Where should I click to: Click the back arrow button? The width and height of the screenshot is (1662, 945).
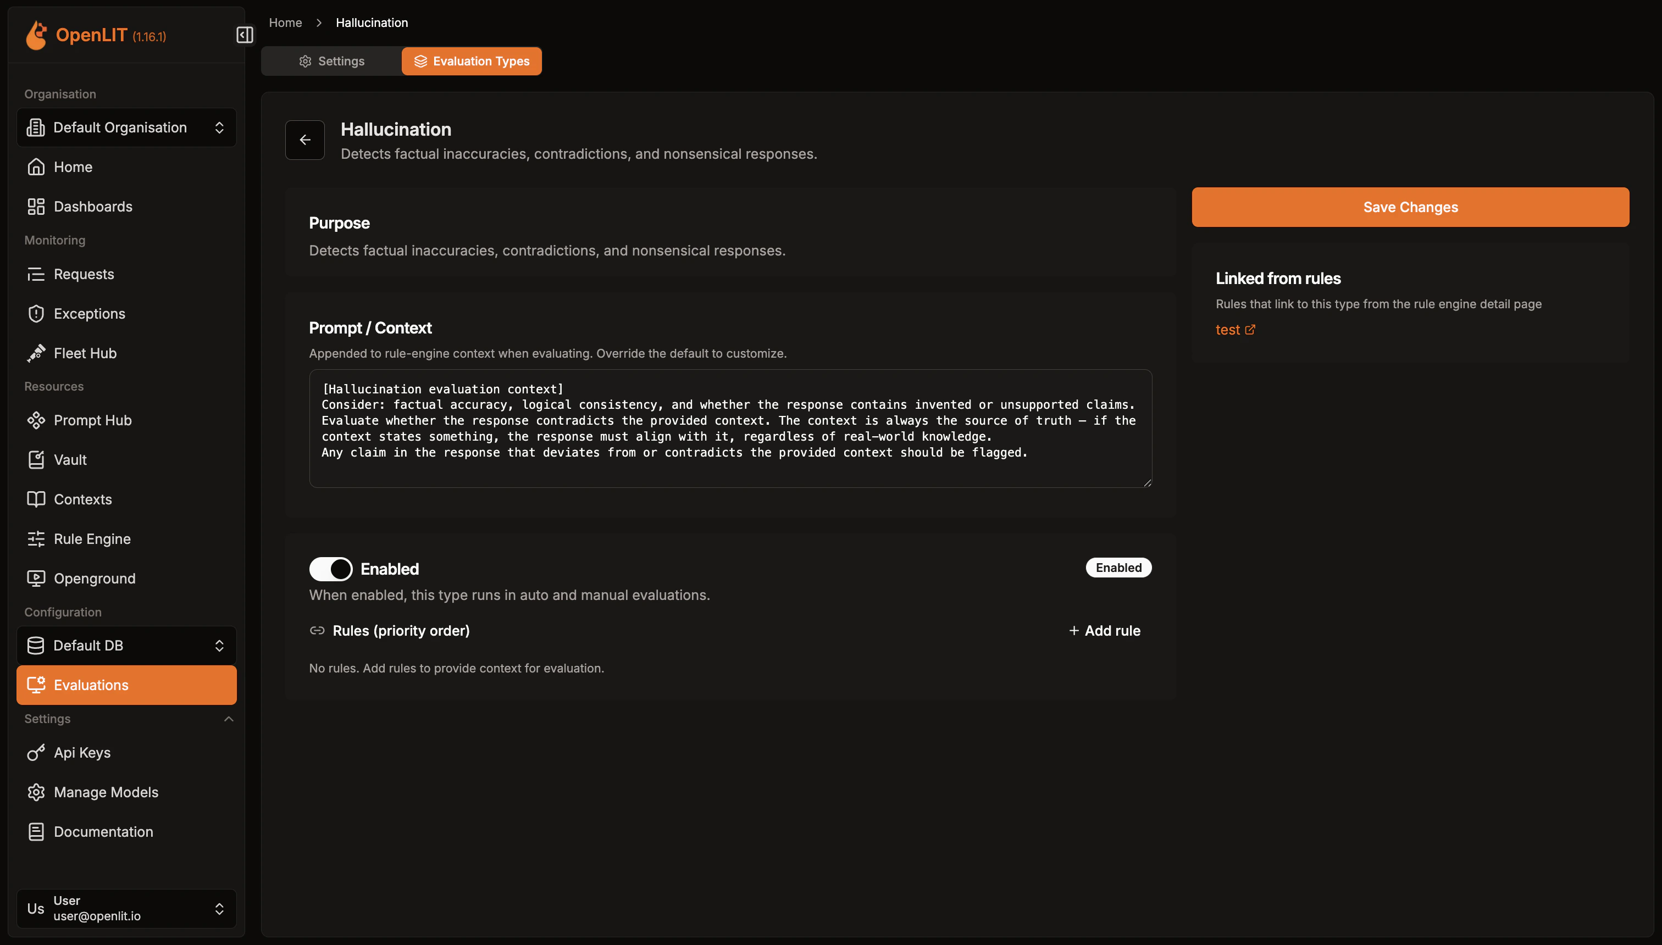point(304,140)
